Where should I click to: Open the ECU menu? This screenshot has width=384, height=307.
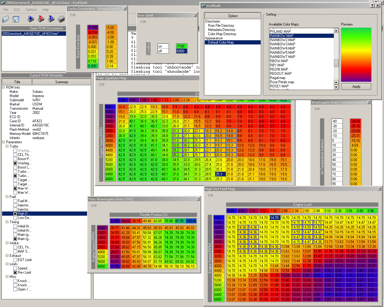(x=17, y=10)
